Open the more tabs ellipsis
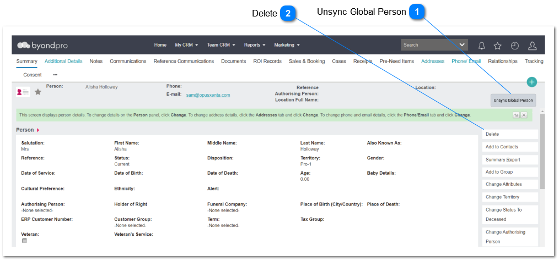 tap(55, 75)
